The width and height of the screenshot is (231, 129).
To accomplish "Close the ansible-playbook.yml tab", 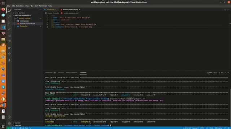I will [79, 10].
